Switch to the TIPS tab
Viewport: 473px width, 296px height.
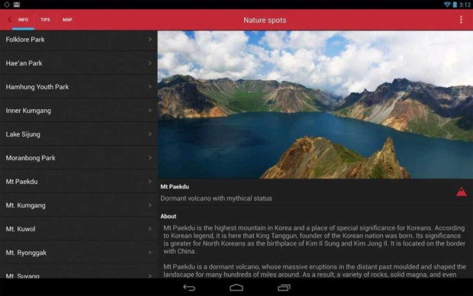coord(45,20)
